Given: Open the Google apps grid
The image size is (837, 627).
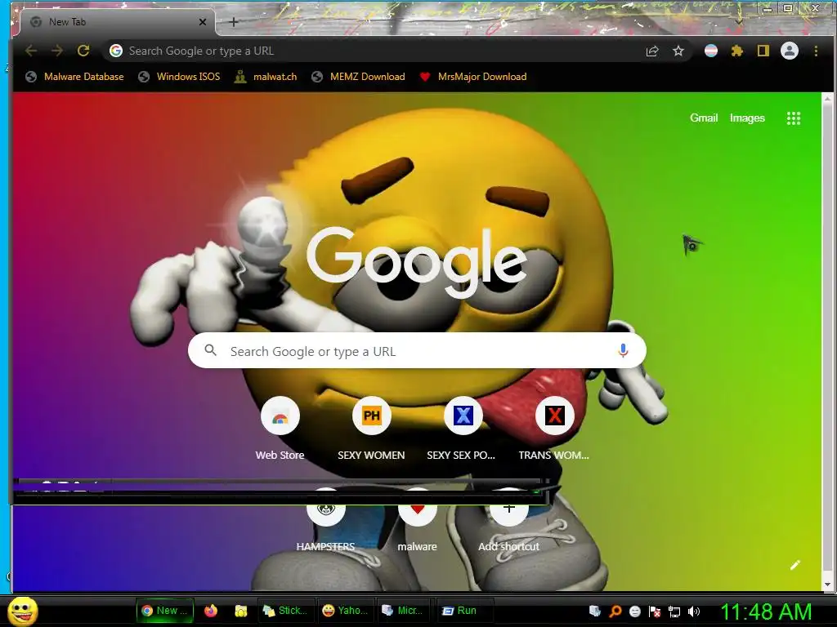Looking at the screenshot, I should [794, 118].
